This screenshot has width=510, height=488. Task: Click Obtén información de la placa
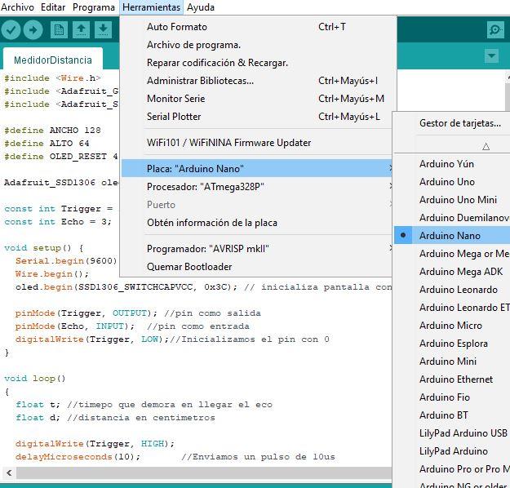(256, 223)
